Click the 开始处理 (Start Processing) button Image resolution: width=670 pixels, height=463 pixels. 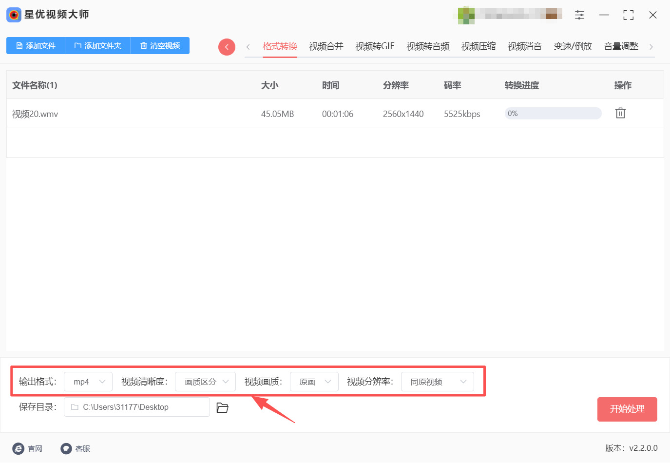point(627,409)
